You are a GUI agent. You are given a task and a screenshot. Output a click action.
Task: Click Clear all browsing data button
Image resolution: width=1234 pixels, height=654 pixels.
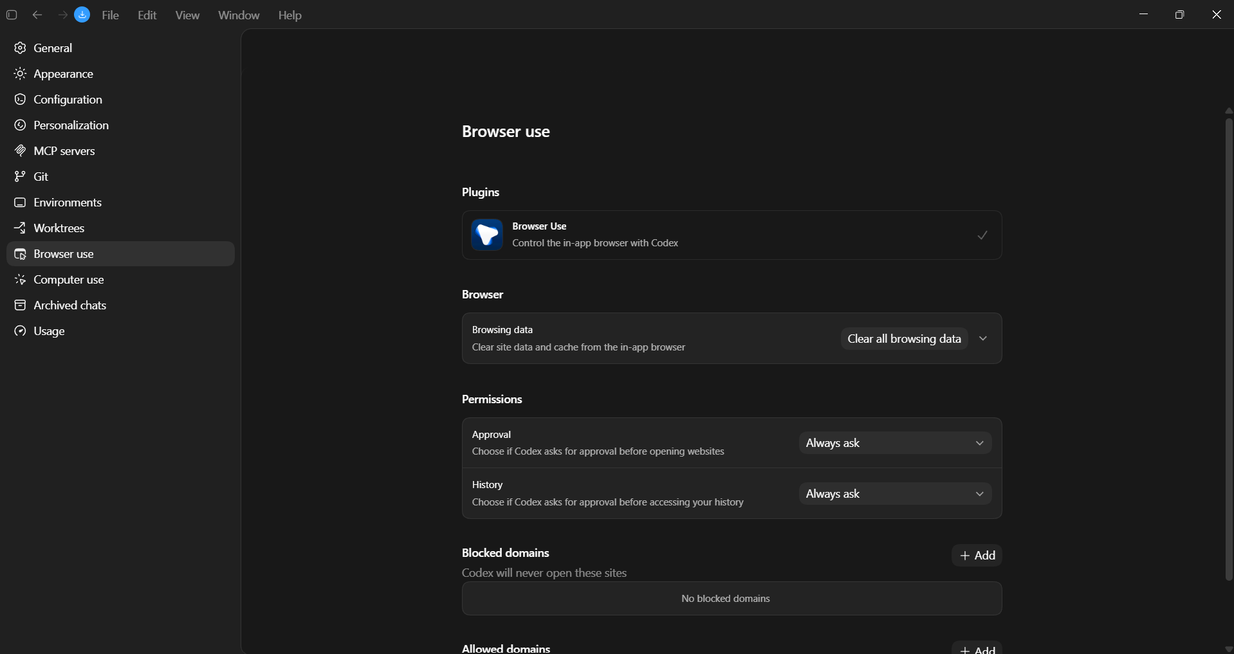coord(904,339)
